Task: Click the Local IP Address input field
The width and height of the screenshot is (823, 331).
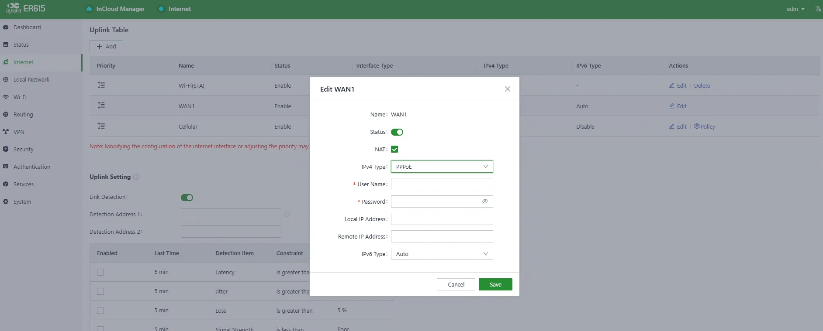Action: [x=442, y=219]
